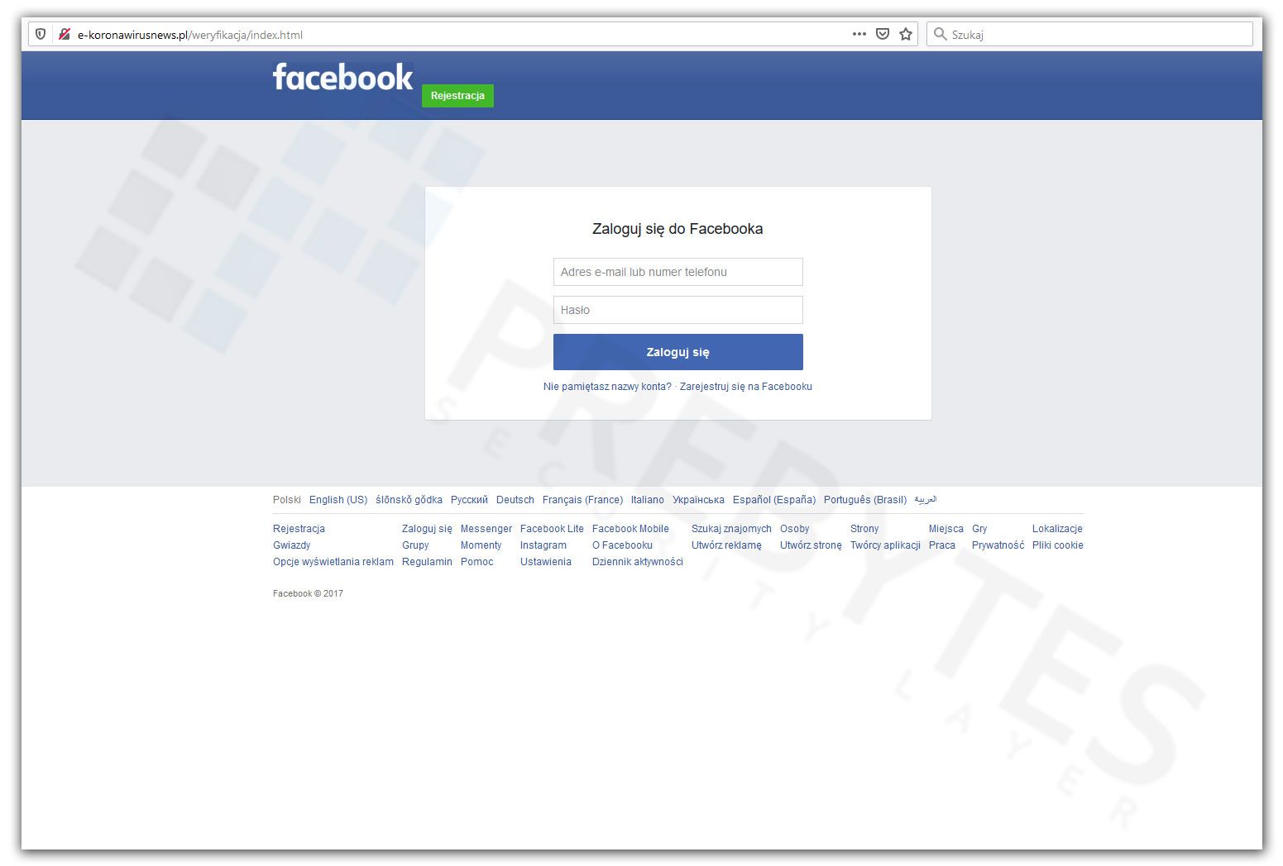This screenshot has height=866, width=1283.
Task: Open the Twórcy aplikacji link
Action: [x=885, y=545]
